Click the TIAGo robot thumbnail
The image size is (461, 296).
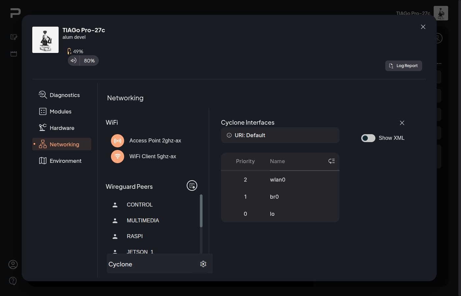(45, 40)
